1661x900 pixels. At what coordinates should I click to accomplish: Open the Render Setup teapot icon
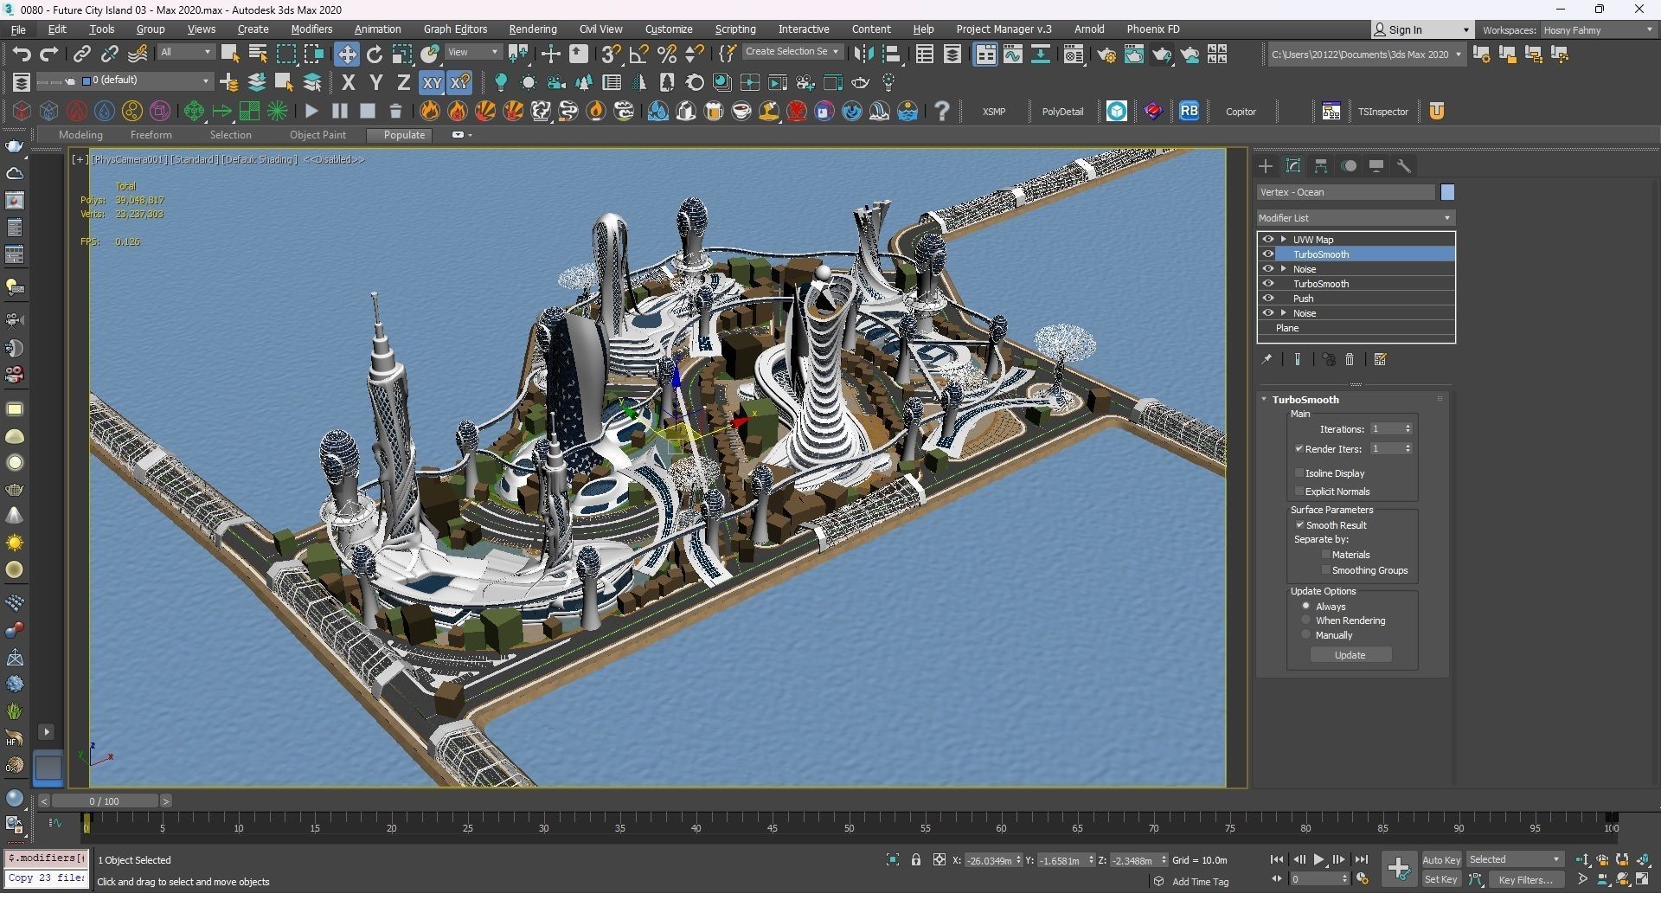coord(1106,55)
